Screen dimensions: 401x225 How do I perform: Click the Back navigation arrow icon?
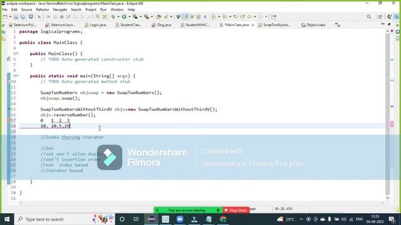pyautogui.click(x=249, y=17)
